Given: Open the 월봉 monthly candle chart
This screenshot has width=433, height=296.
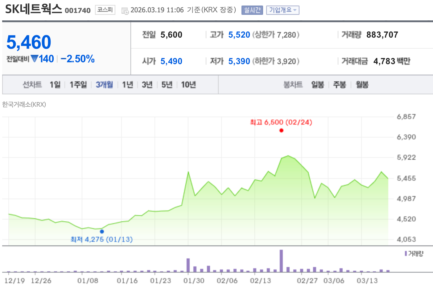Looking at the screenshot, I should [x=362, y=84].
